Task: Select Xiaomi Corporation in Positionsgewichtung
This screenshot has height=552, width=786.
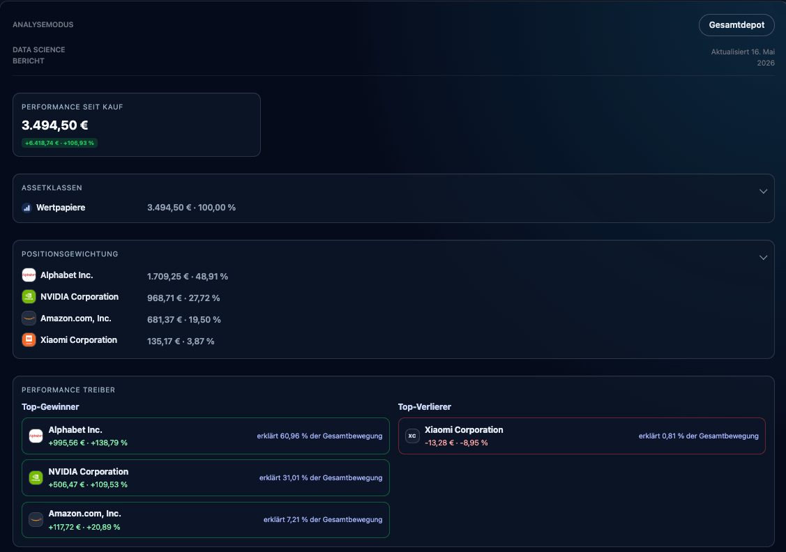Action: [79, 339]
